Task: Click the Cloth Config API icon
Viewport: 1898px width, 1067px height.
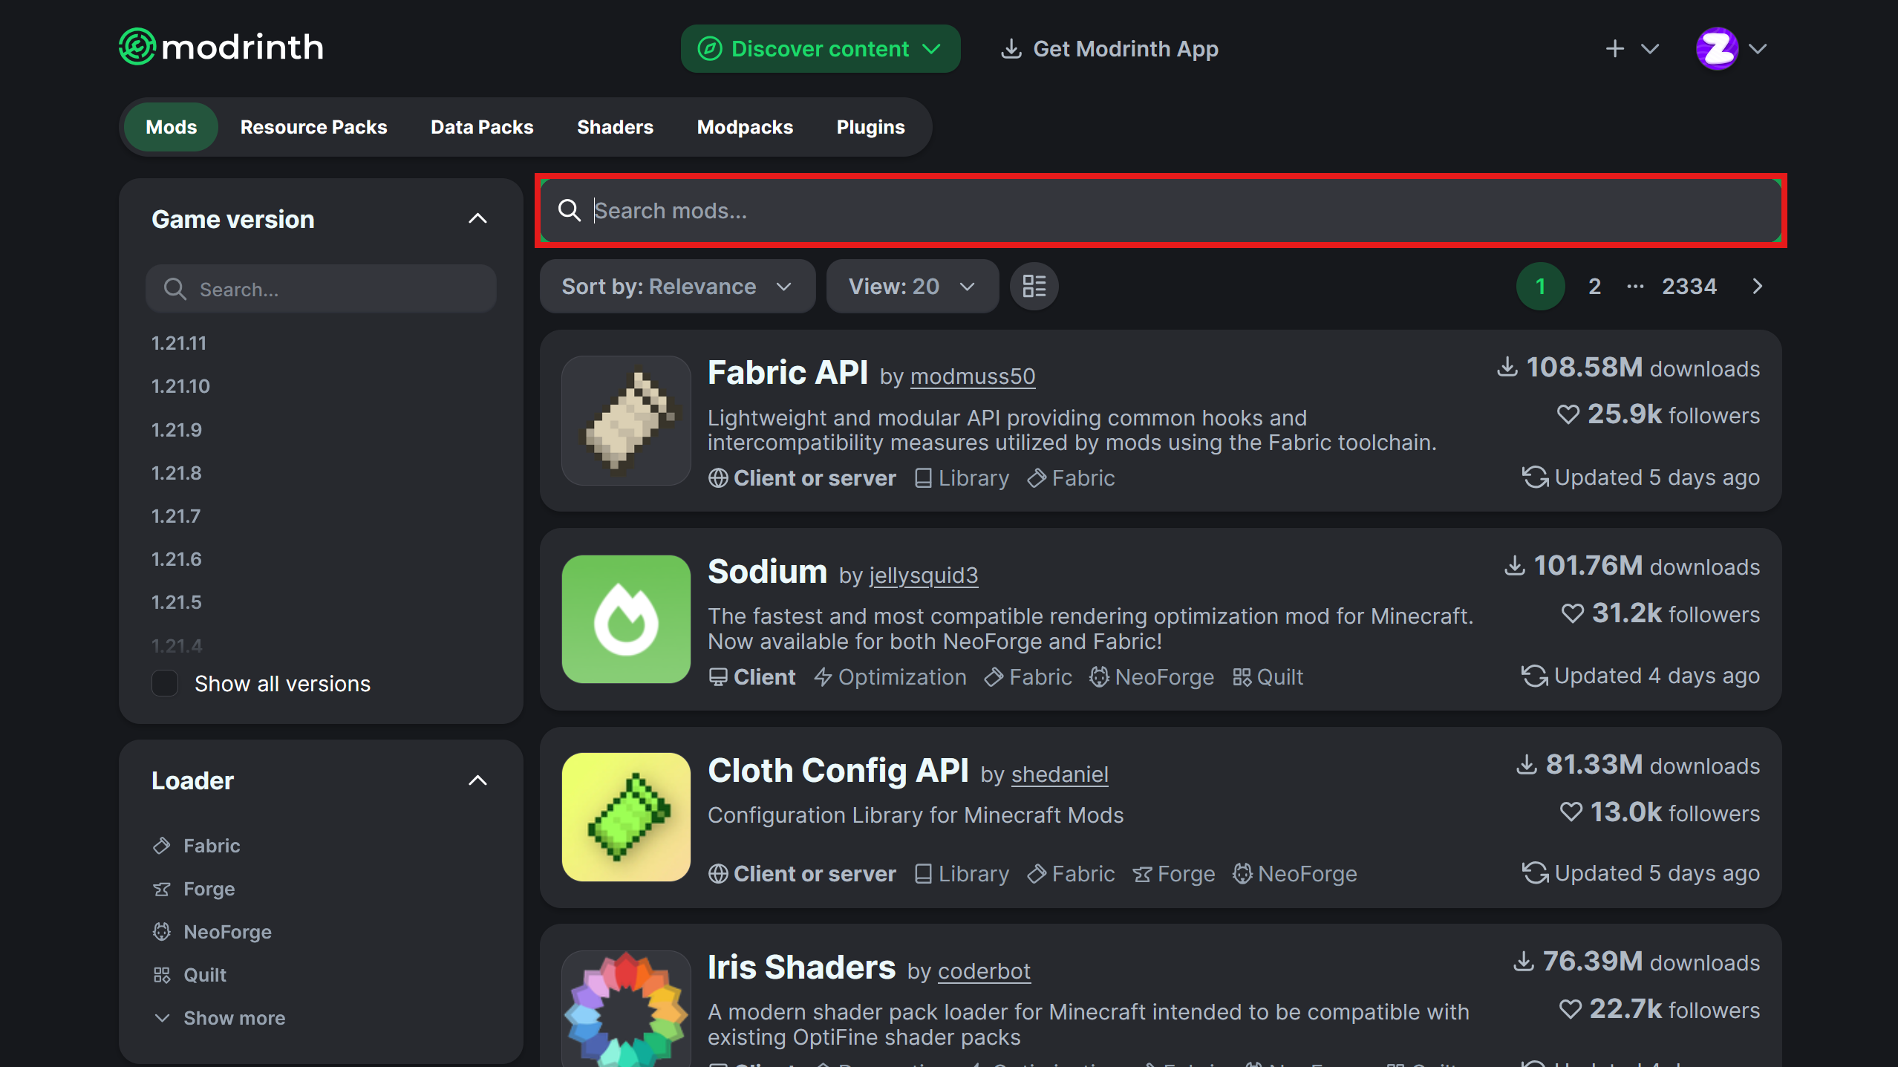Action: point(626,817)
